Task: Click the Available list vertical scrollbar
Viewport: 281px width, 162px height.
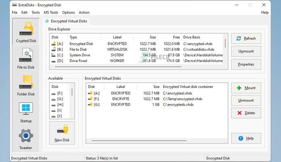Action: tap(72, 92)
